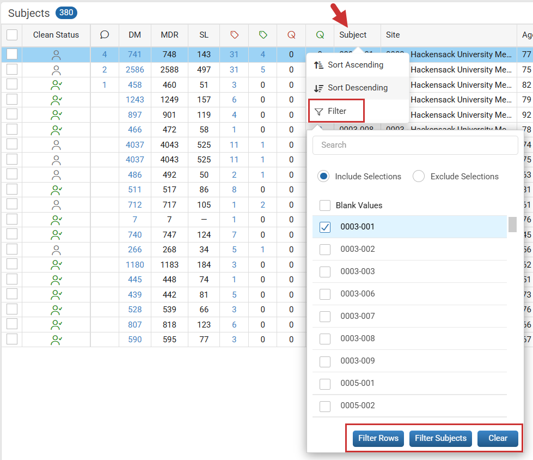Click clean status icon in DM 486 row

coord(56,175)
